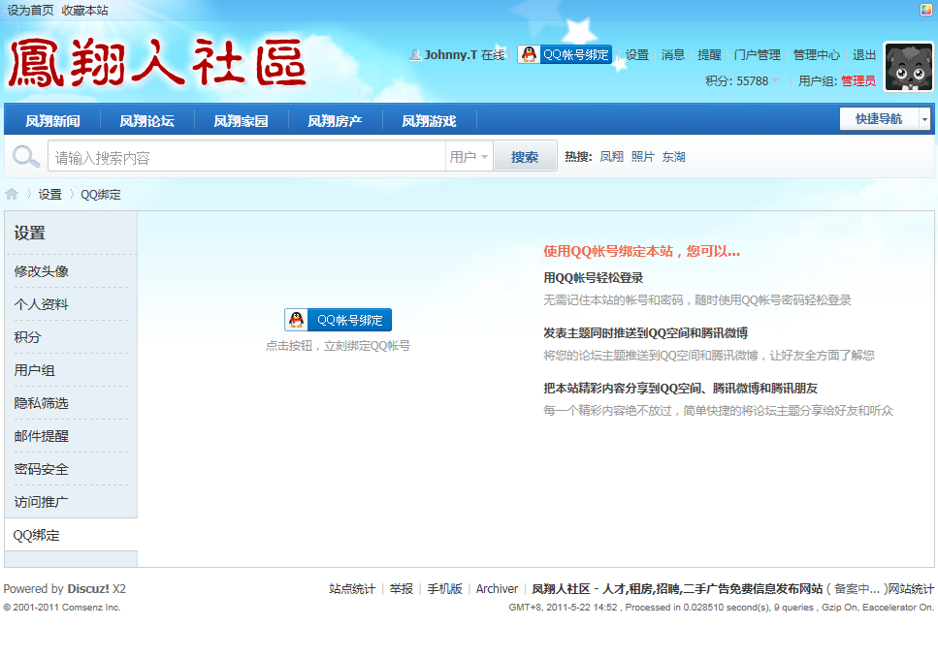Open the user avatar picture

pyautogui.click(x=909, y=67)
